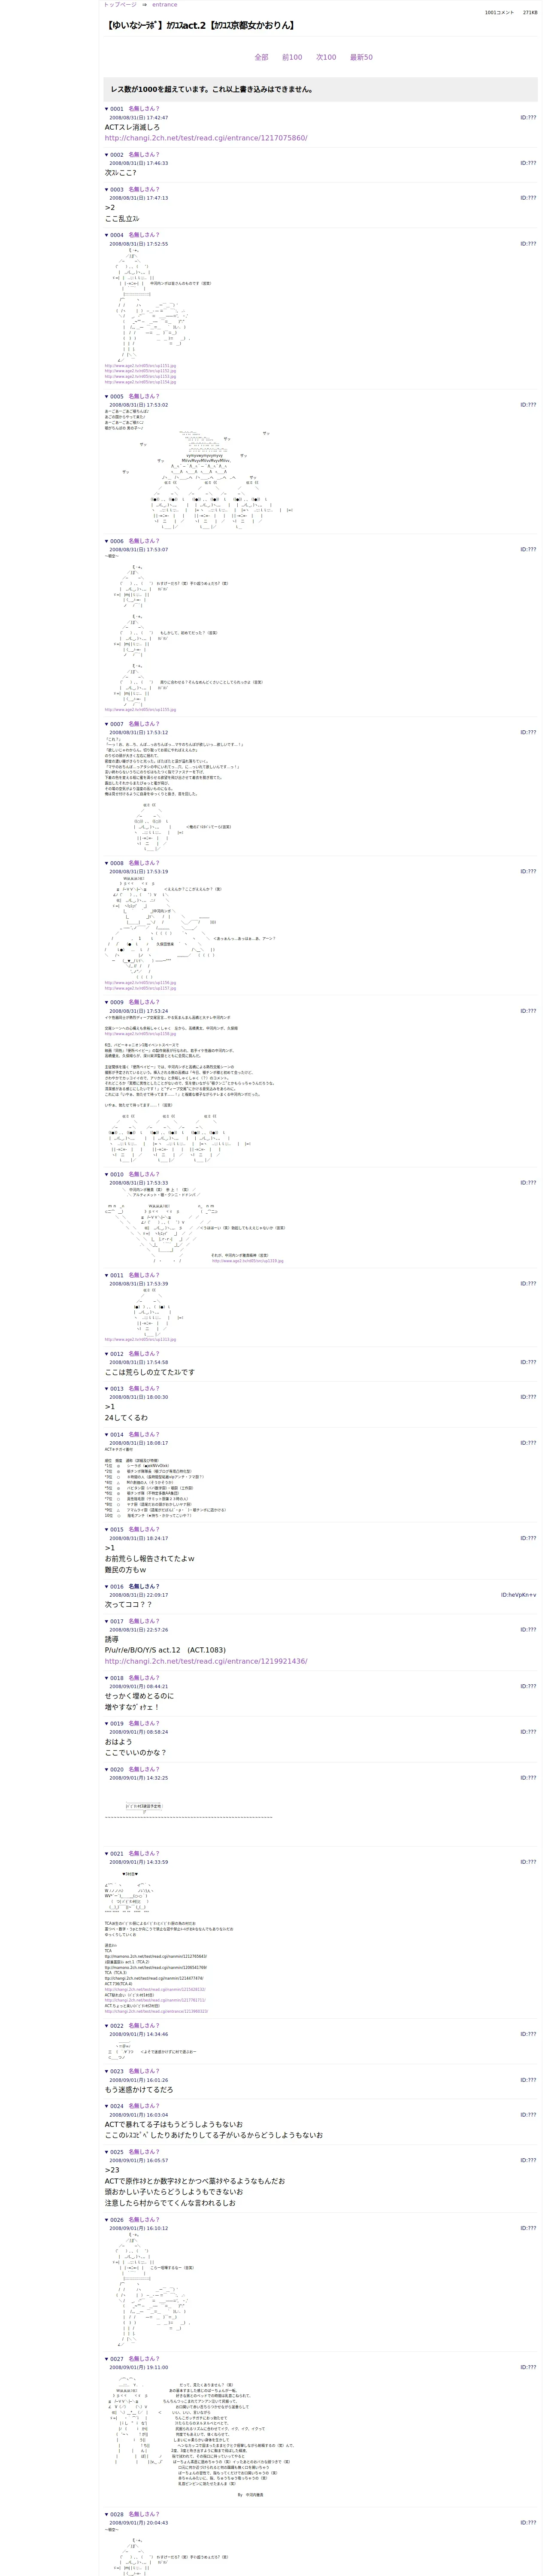Click the >23 anchor in post 0025
551x2576 pixels.
coord(112,2170)
